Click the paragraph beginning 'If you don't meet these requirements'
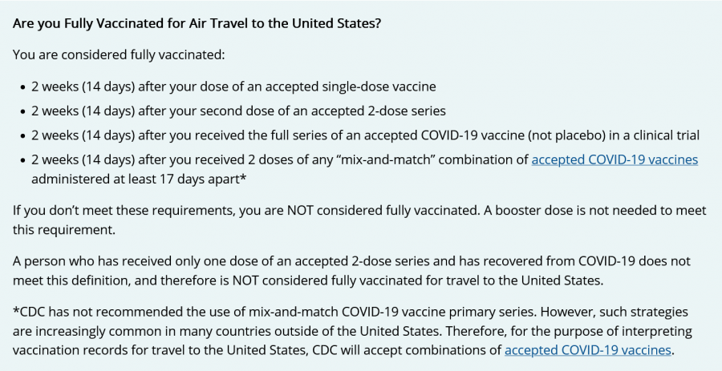This screenshot has width=722, height=371. pyautogui.click(x=359, y=211)
